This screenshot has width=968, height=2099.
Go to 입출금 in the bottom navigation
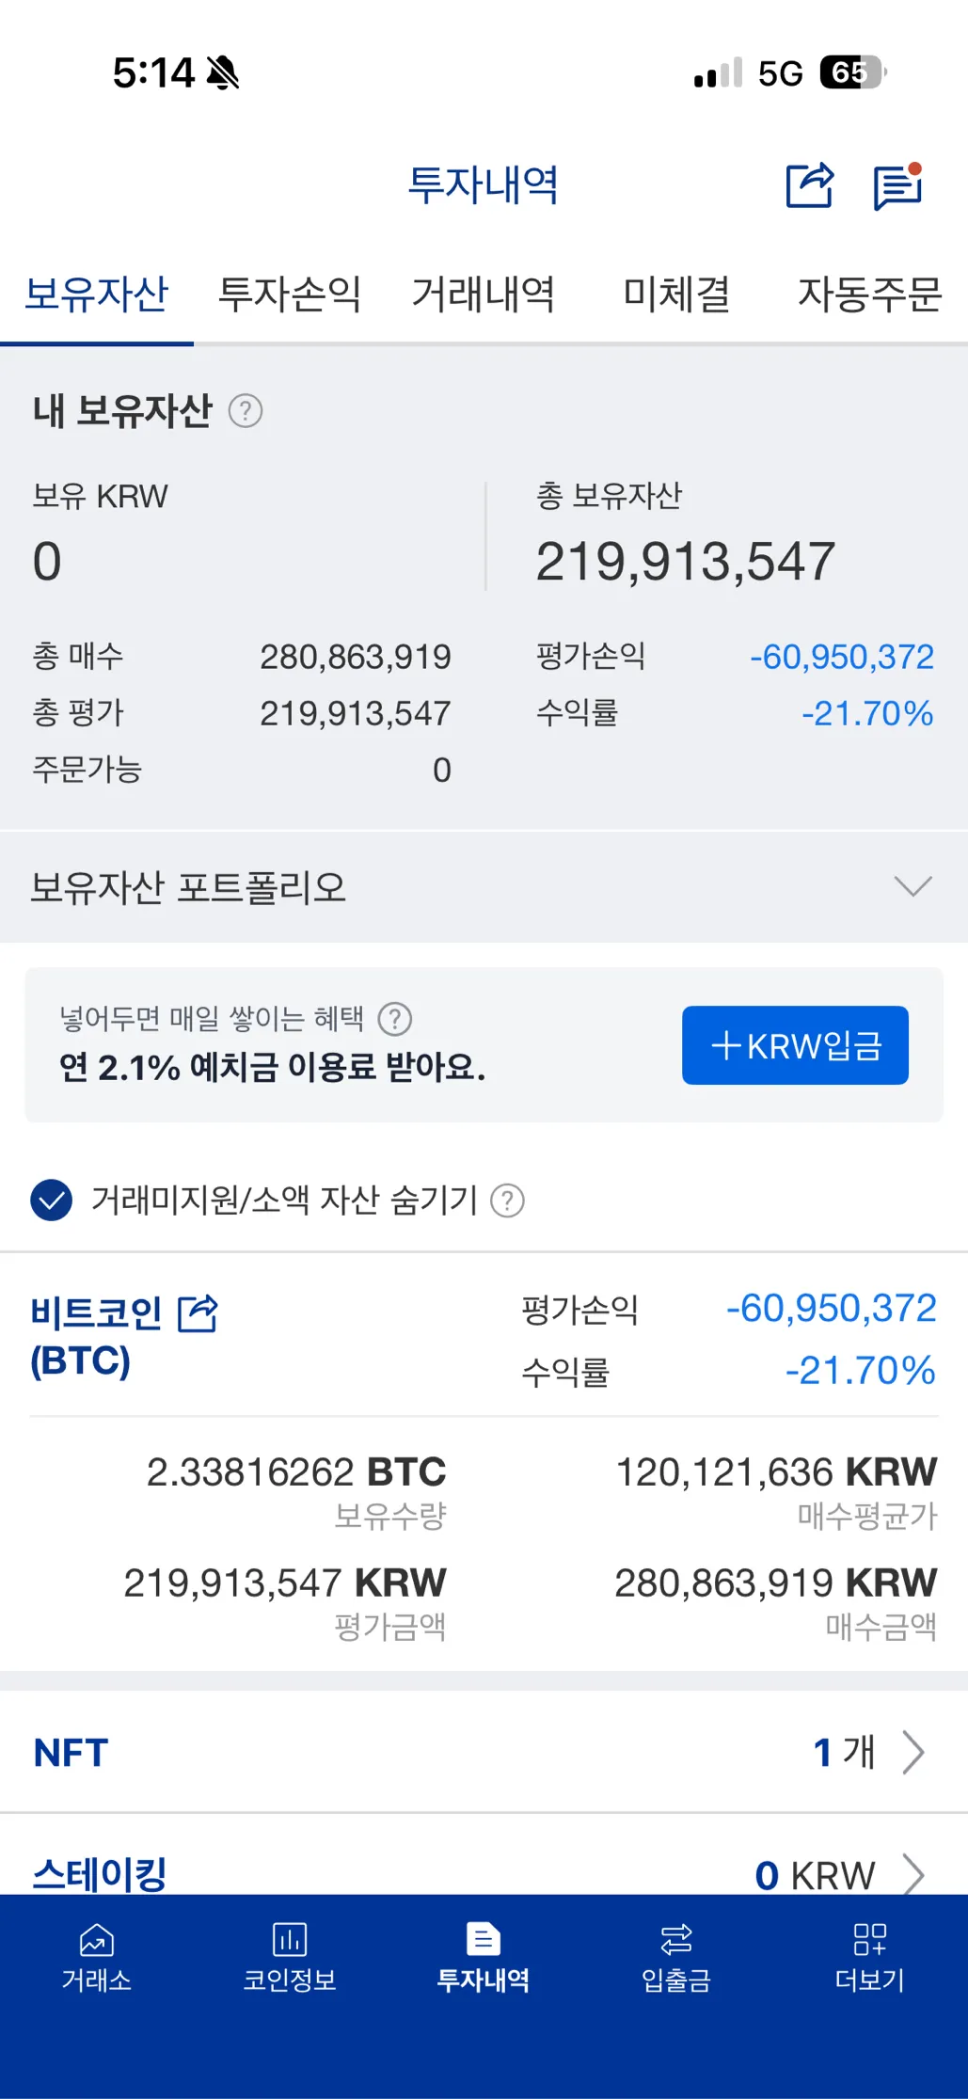click(x=676, y=1958)
